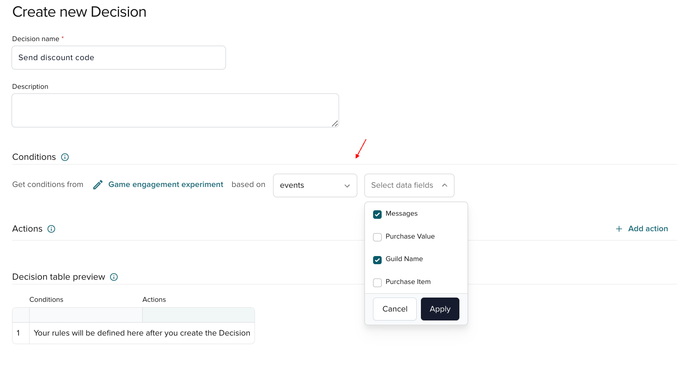Click inside the Description text area
Viewport: 698px width, 367px height.
pos(175,110)
